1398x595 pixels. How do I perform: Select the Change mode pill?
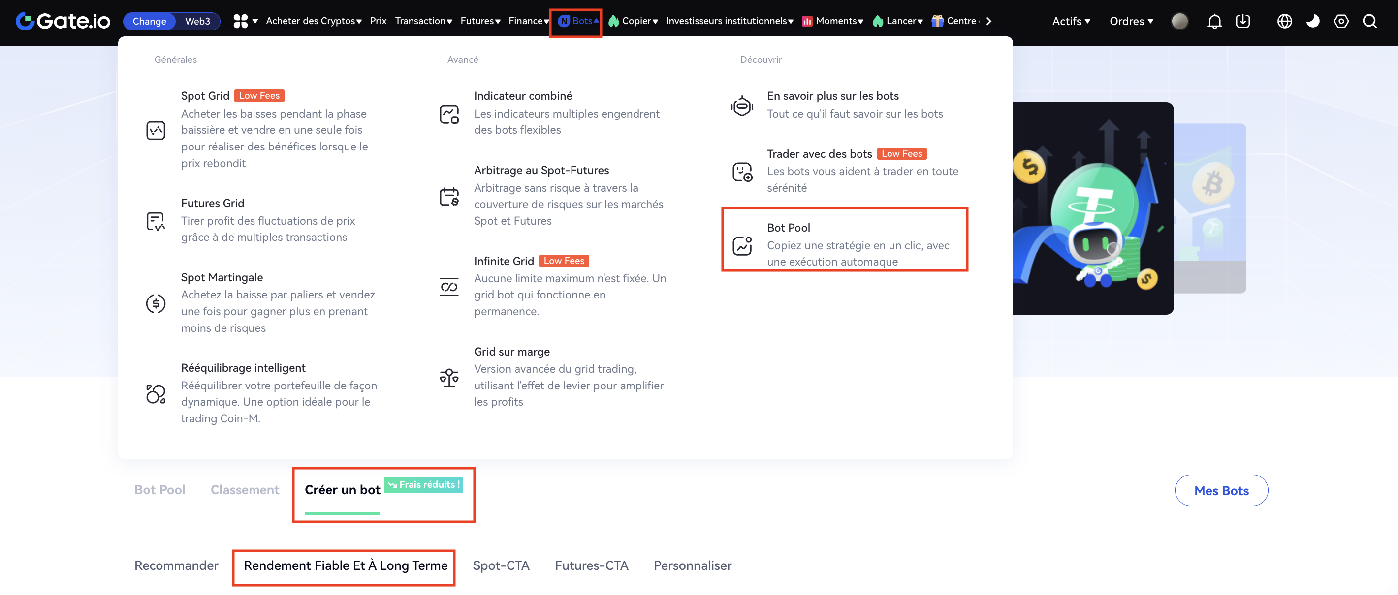(x=149, y=21)
